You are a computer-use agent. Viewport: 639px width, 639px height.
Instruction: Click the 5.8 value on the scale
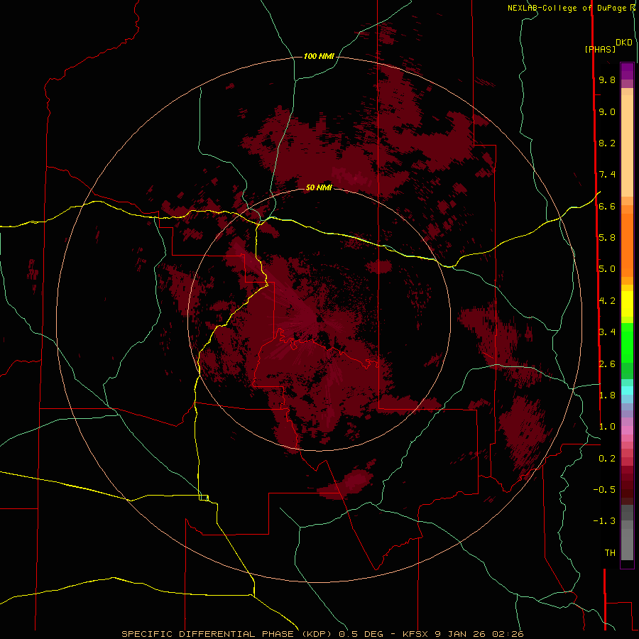[x=607, y=237]
